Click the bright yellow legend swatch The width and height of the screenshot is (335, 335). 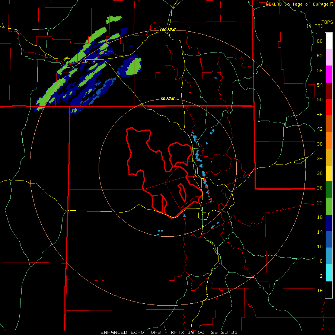(x=329, y=173)
